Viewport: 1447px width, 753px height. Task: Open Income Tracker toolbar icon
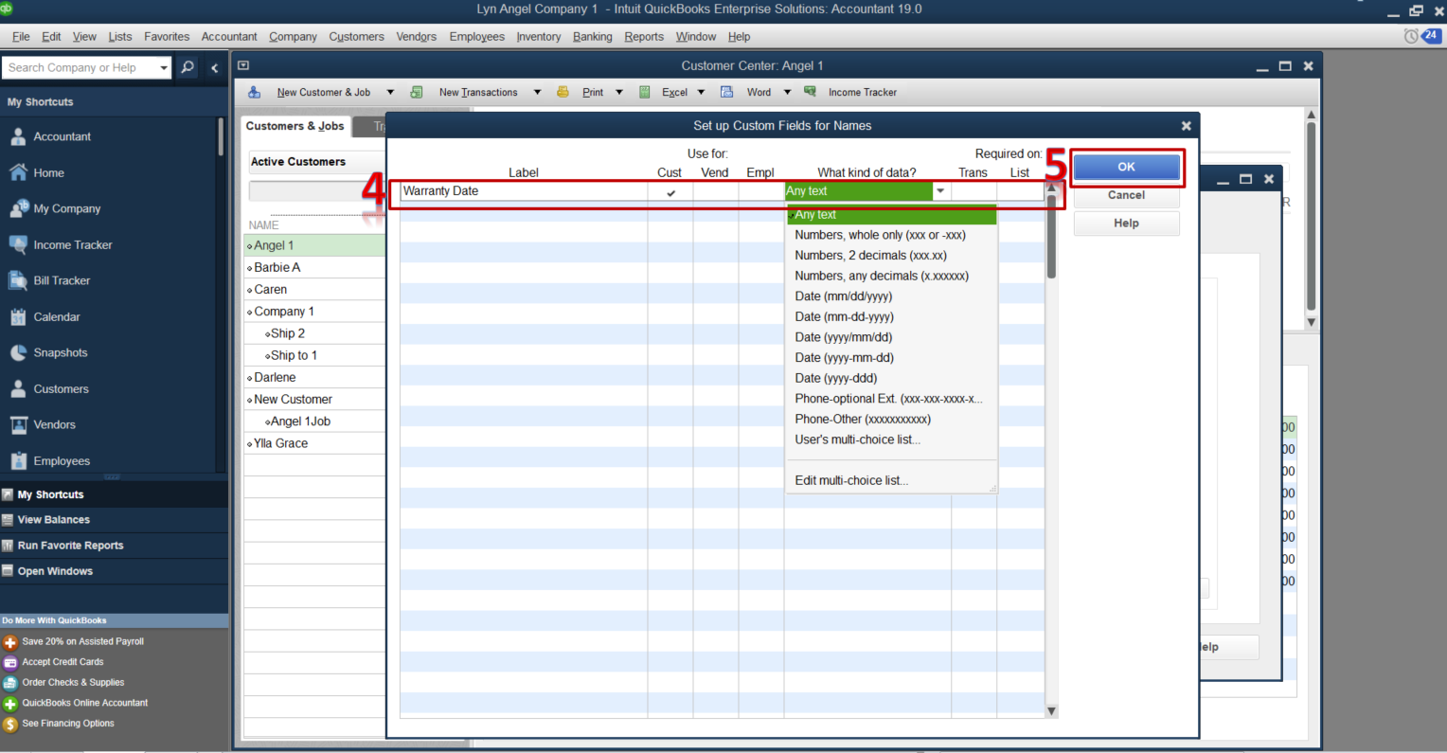point(811,92)
